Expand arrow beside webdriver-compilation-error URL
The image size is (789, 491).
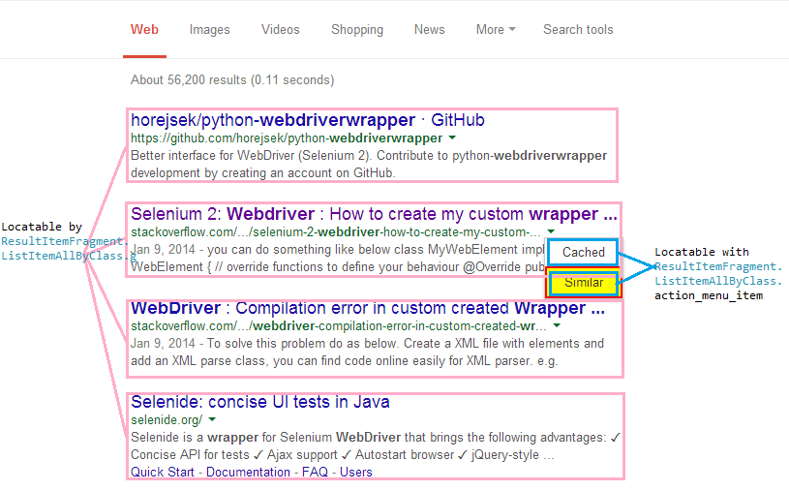[x=557, y=325]
